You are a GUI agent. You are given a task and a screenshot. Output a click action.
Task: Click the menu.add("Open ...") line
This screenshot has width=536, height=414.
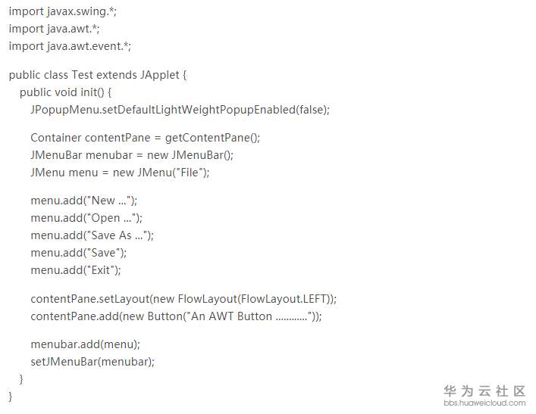(x=86, y=218)
